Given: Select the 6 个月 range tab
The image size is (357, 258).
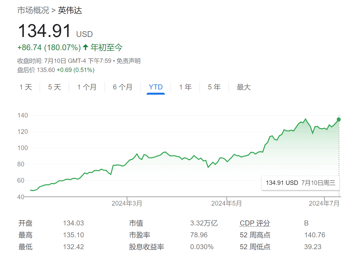Looking at the screenshot, I should [x=123, y=87].
